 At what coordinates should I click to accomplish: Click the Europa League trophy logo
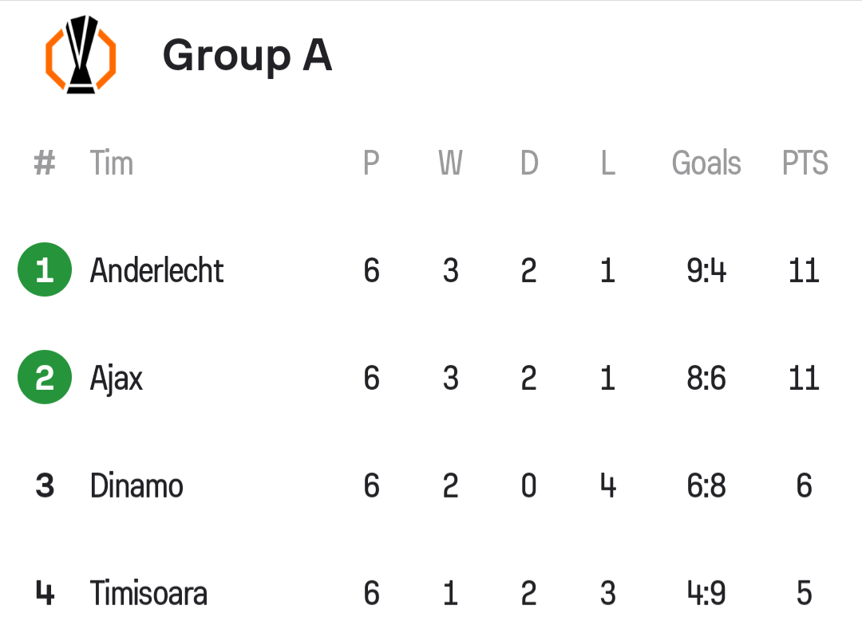coord(80,55)
